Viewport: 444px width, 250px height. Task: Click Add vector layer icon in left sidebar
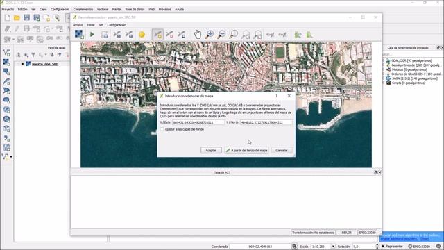[x=6, y=53]
